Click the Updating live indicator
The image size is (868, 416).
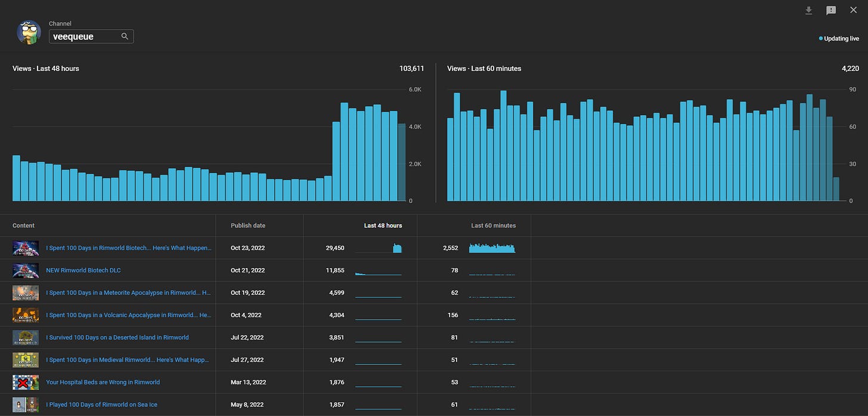[839, 38]
